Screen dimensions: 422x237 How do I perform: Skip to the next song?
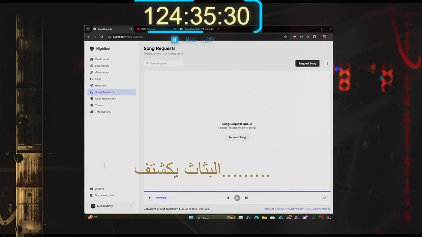[x=246, y=198]
